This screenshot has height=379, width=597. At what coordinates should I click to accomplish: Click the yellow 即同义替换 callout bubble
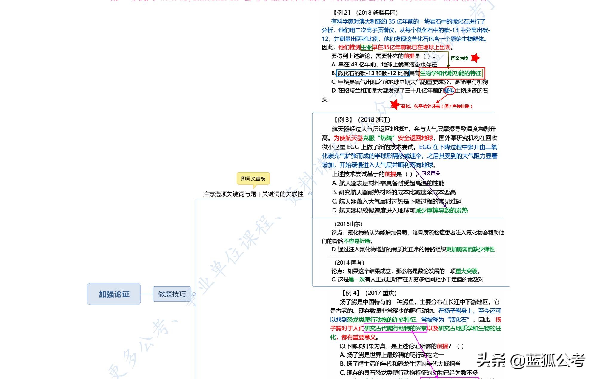pyautogui.click(x=253, y=178)
